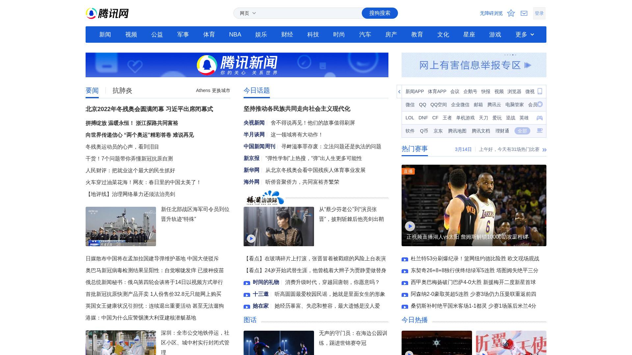This screenshot has width=632, height=355.
Task: Click video icon before 杜兰特53分 headline
Action: pyautogui.click(x=405, y=259)
